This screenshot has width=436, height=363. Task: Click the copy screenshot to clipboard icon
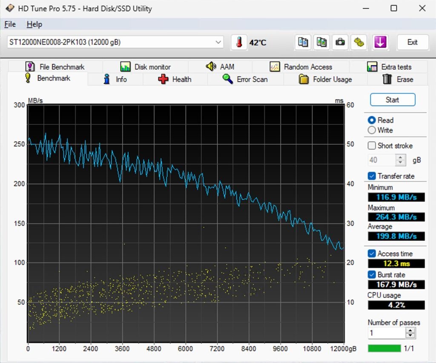click(x=321, y=42)
